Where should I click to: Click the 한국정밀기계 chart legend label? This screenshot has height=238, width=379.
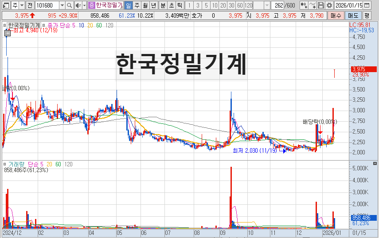[x=23, y=25]
